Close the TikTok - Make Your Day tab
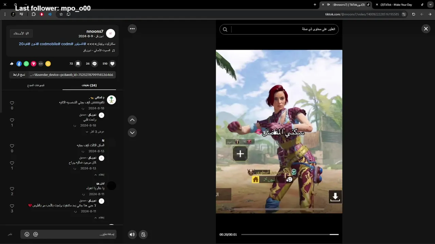Viewport: 435px width, 244px height. click(377, 5)
